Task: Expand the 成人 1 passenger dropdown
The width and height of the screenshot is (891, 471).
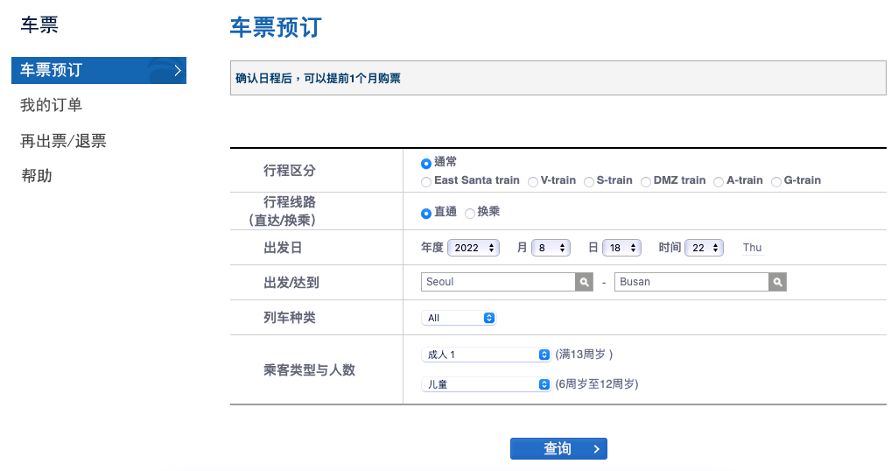Action: point(485,355)
